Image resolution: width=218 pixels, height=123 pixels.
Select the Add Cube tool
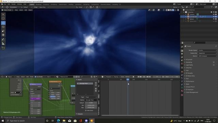point(3,48)
